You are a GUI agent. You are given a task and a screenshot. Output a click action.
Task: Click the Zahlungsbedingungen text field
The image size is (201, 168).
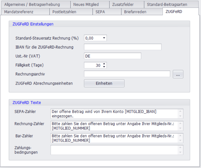coord(115,150)
